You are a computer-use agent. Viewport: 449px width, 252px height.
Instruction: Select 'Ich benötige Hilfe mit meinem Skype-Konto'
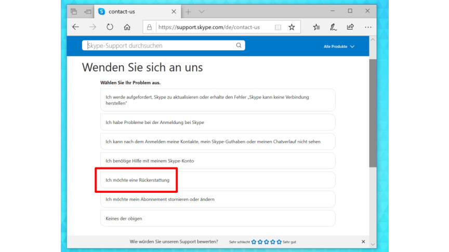[x=218, y=161]
